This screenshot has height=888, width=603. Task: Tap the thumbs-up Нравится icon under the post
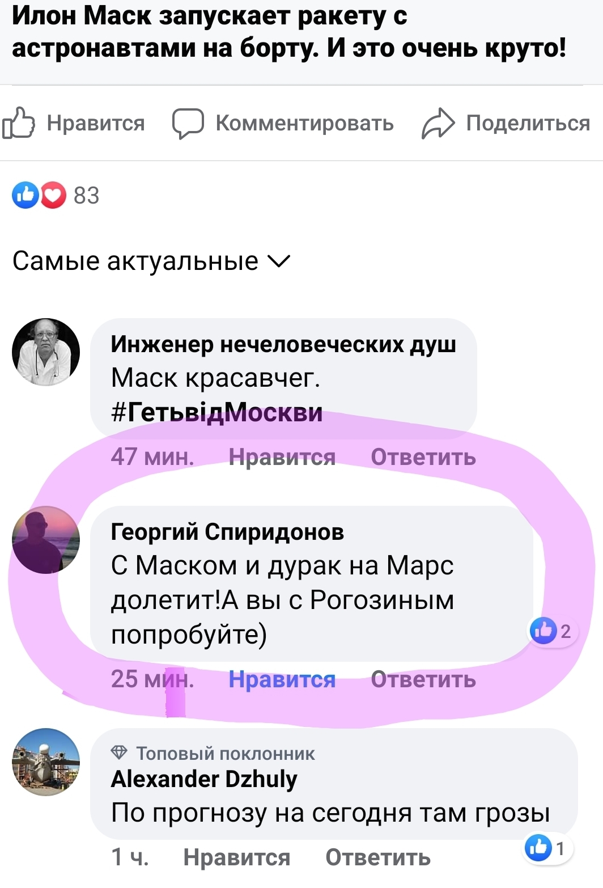coord(18,122)
